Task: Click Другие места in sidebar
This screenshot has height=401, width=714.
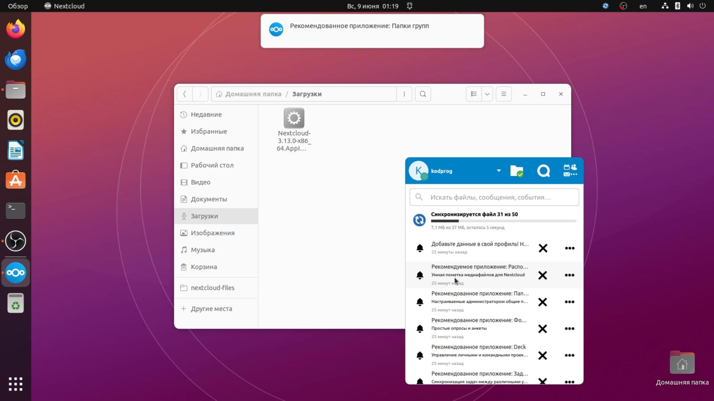Action: 216,309
